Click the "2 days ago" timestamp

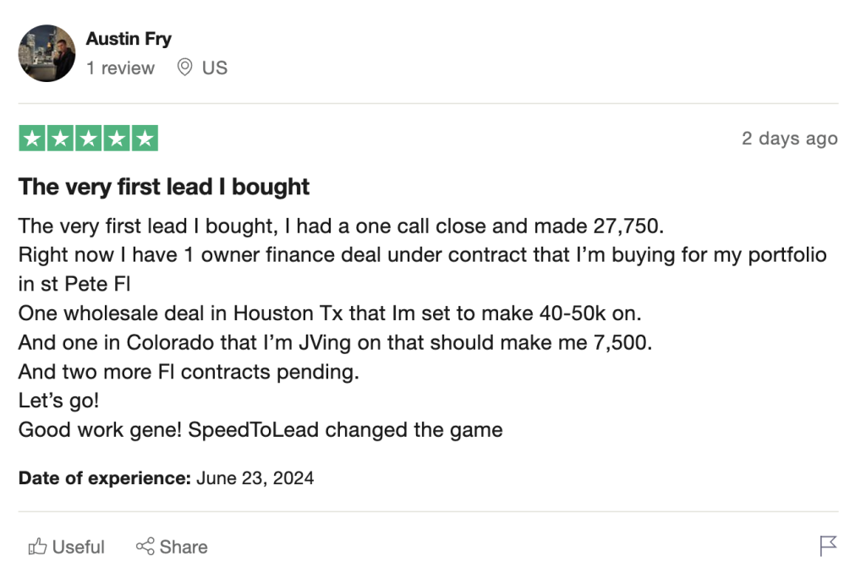789,139
